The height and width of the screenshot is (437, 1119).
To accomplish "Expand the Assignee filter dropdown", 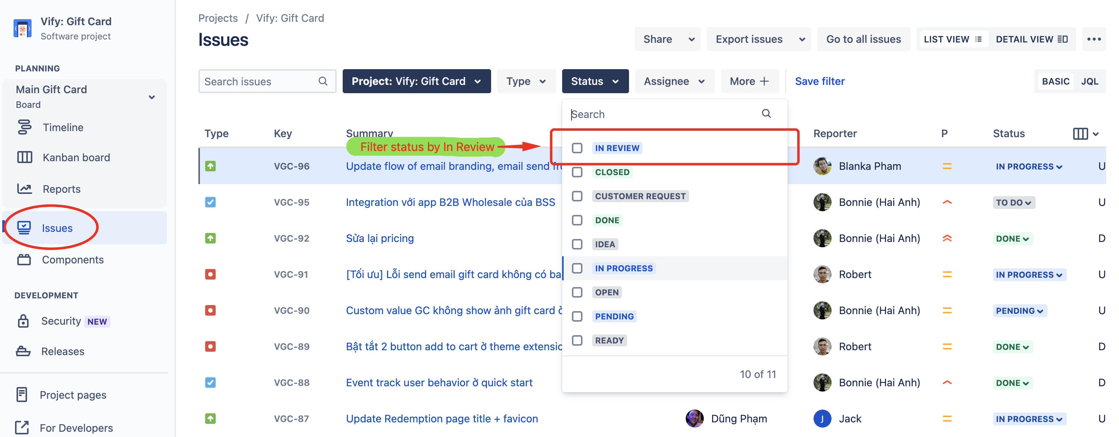I will click(674, 81).
